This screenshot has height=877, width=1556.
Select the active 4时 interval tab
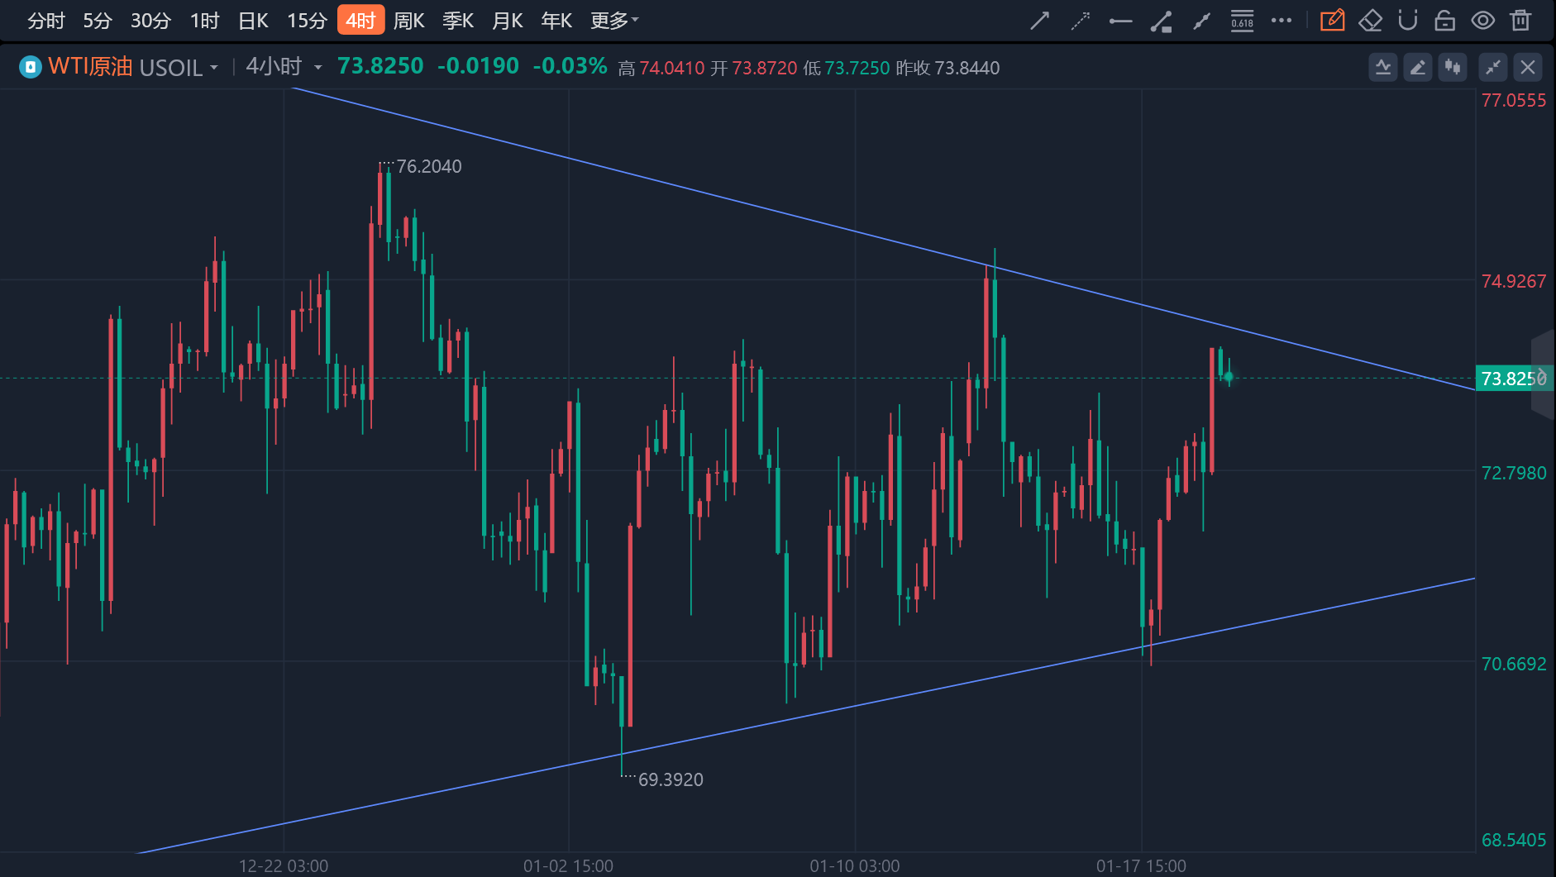360,21
